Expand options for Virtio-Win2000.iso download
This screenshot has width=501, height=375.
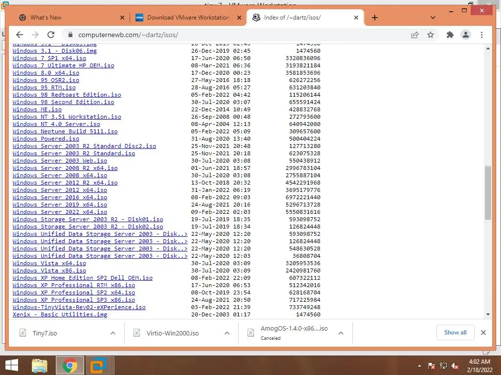(227, 333)
